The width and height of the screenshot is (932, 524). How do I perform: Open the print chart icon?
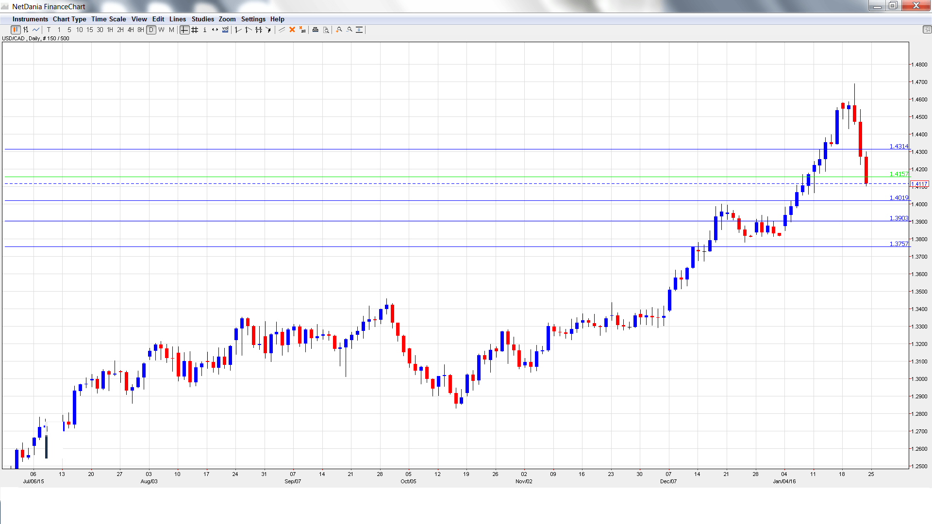pos(315,30)
